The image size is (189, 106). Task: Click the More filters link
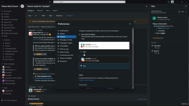[70, 16]
